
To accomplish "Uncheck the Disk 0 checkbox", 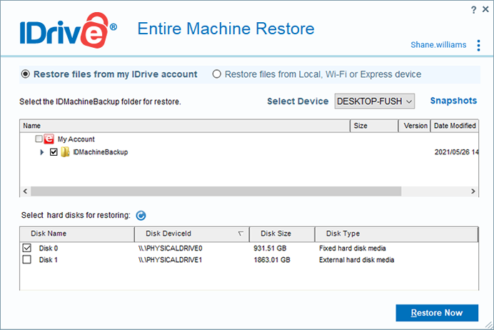I will point(27,248).
